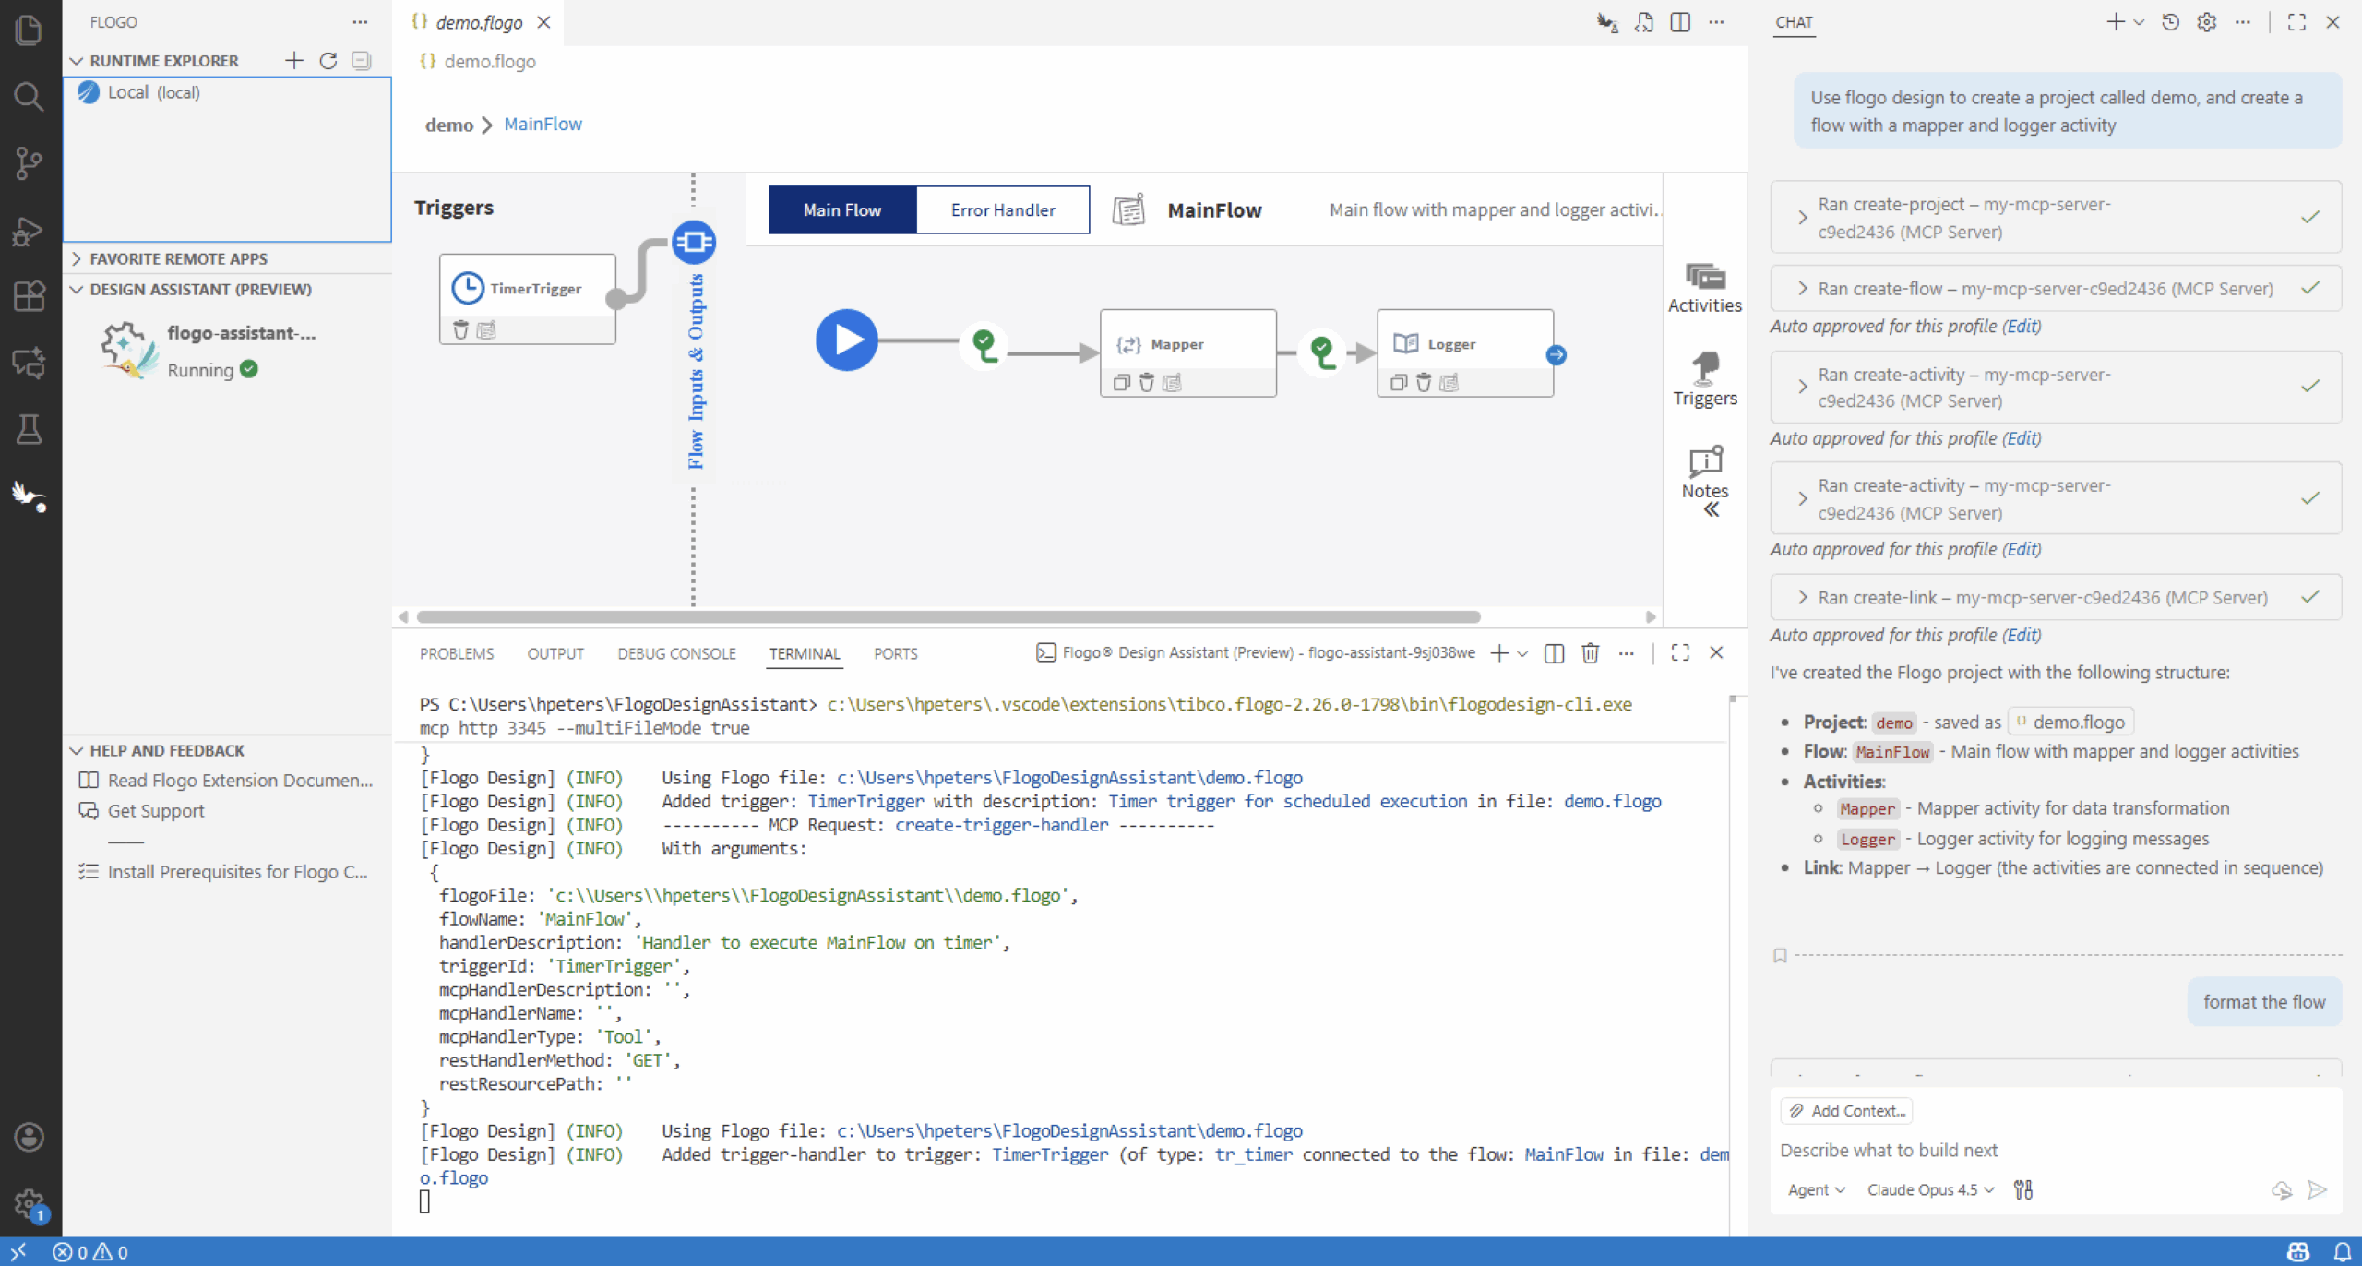Screen dimensions: 2362x1266
Task: Click the flow play button
Action: 846,340
